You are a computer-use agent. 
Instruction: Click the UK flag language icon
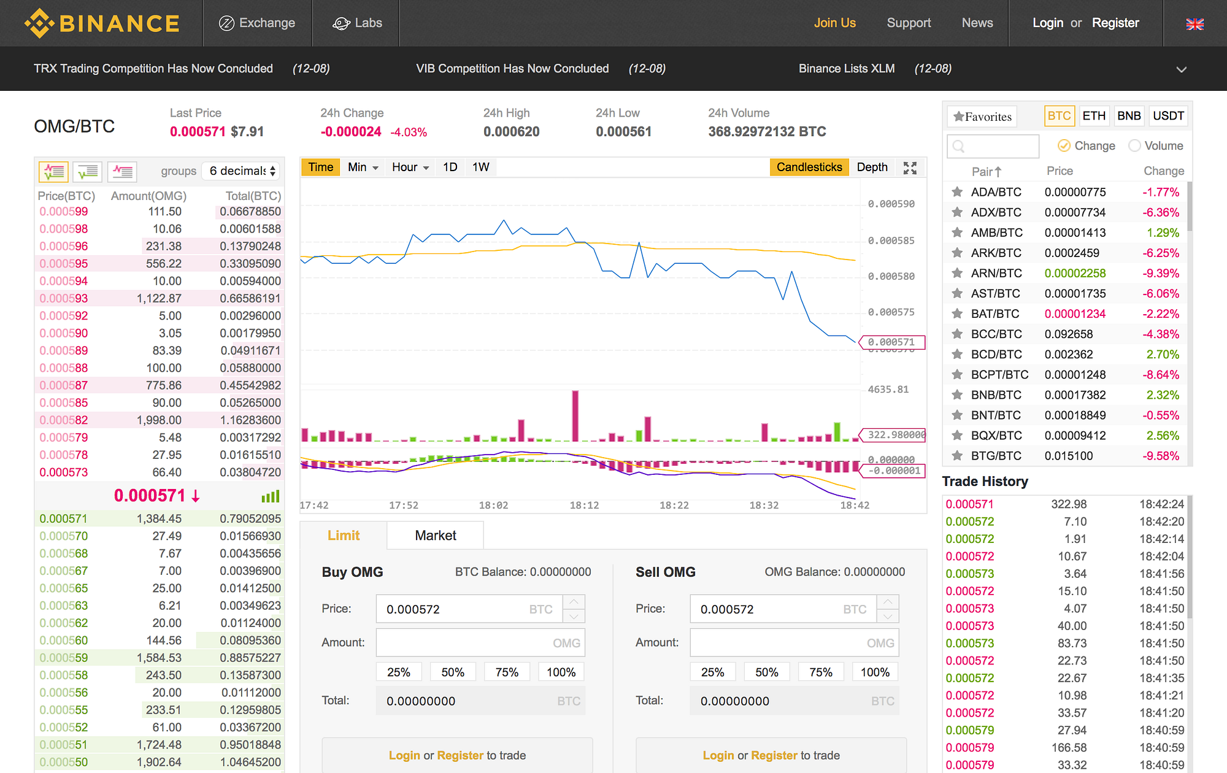[1194, 24]
